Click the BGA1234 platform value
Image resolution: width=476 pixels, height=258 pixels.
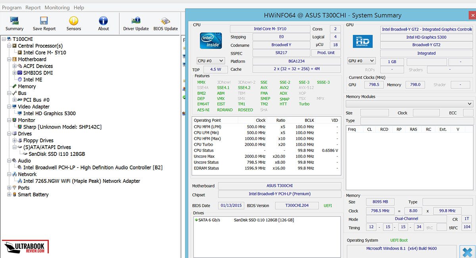[x=297, y=61]
